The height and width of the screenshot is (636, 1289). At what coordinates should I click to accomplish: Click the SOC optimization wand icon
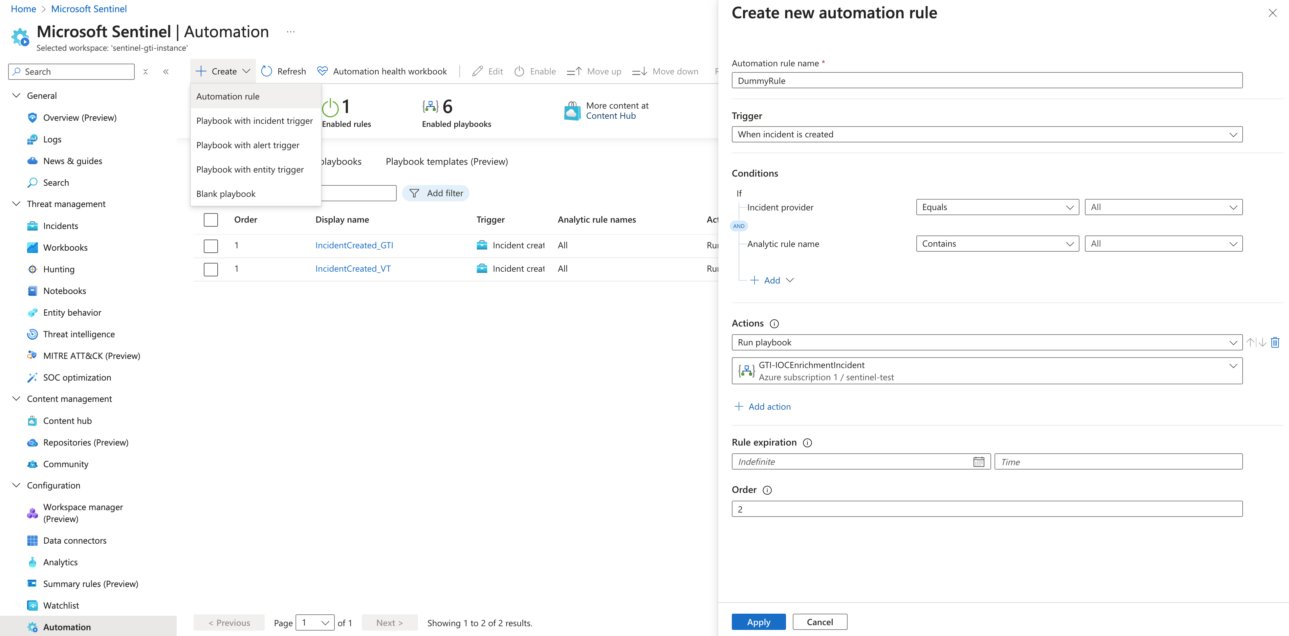click(x=32, y=378)
